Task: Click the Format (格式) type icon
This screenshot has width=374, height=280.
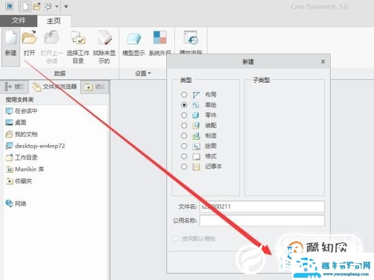Action: [196, 156]
